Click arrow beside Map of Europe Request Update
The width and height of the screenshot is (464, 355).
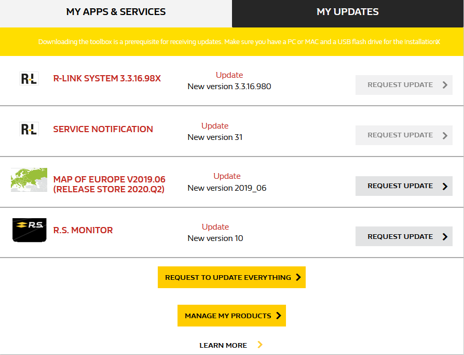[x=445, y=186]
